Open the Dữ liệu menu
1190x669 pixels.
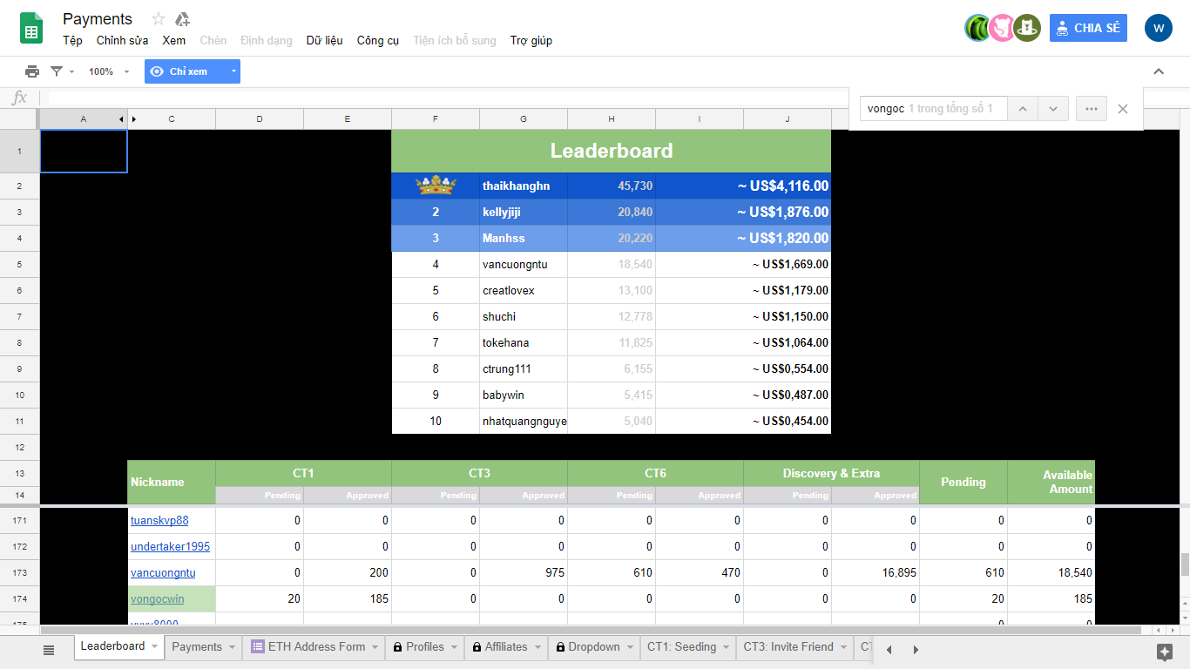pos(324,40)
